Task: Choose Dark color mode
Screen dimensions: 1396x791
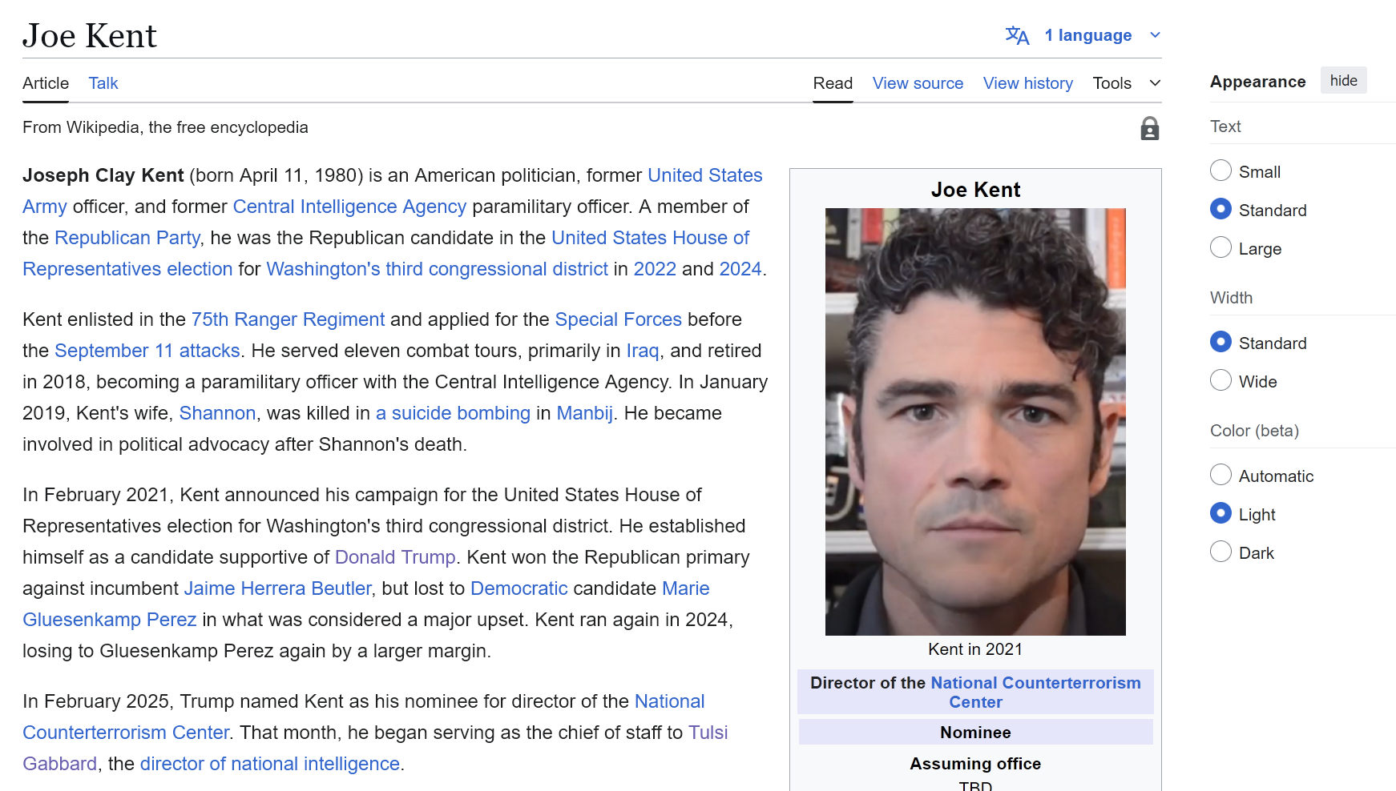Action: [1220, 552]
